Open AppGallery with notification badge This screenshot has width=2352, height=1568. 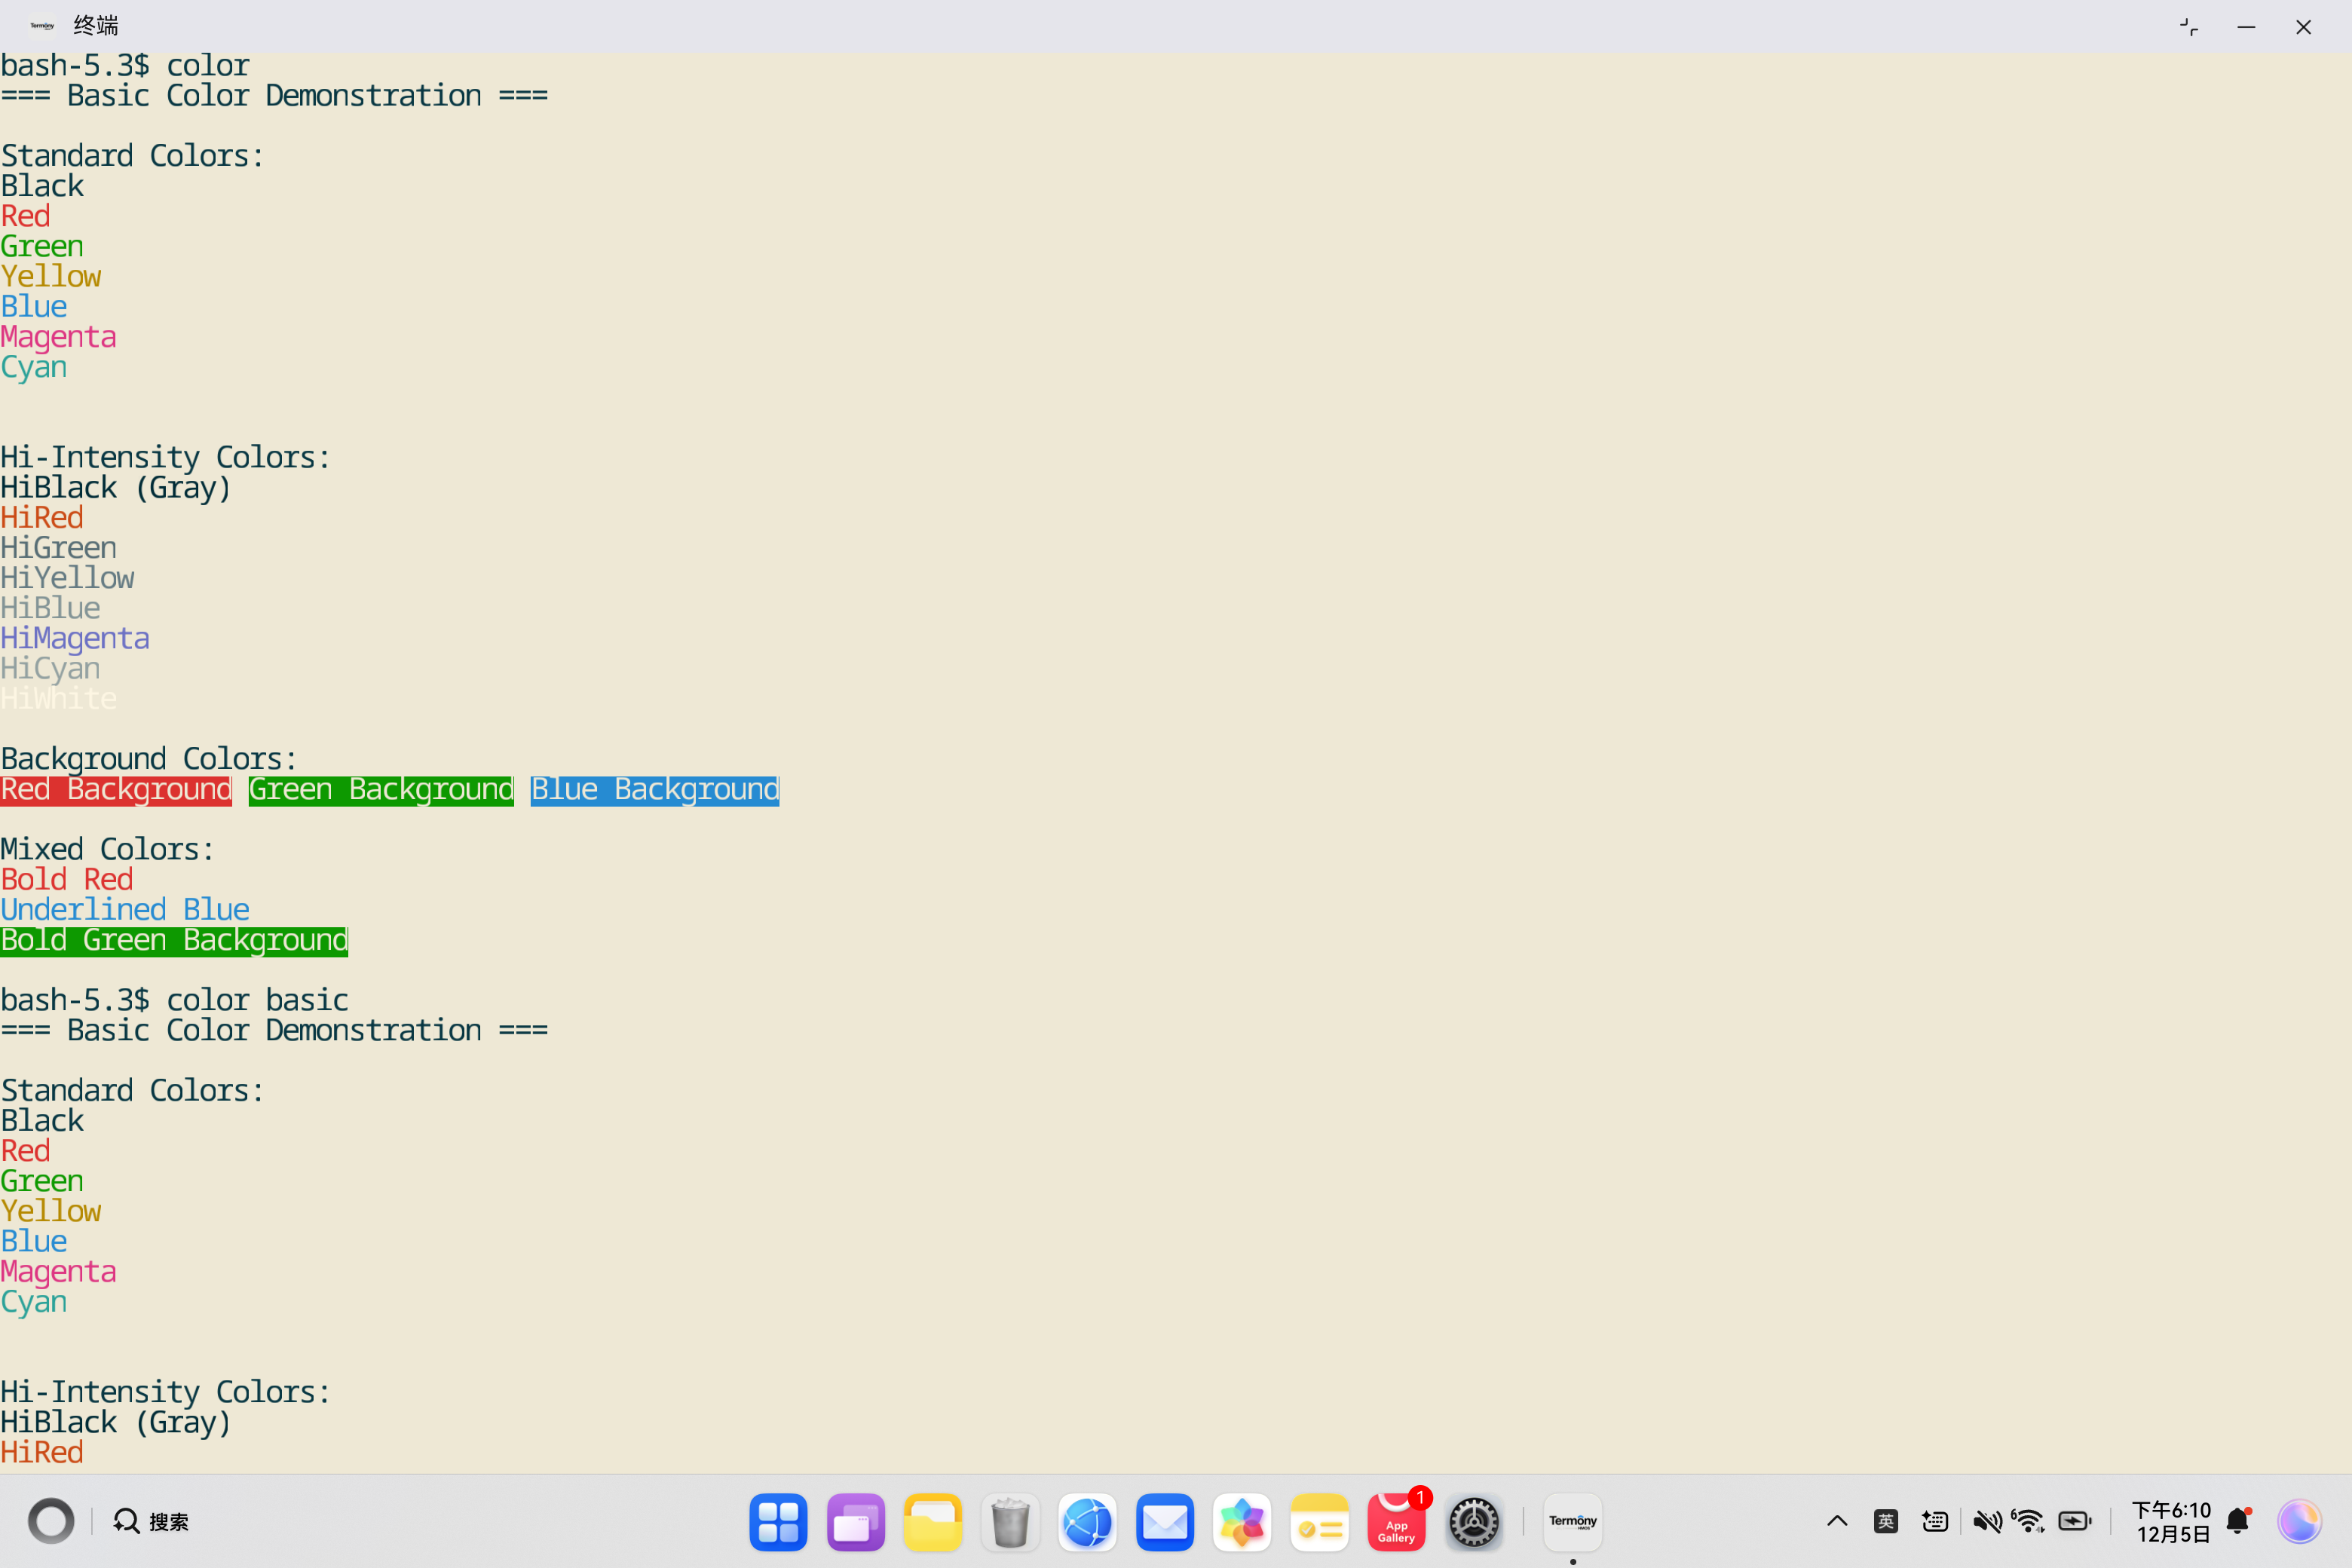click(x=1396, y=1522)
